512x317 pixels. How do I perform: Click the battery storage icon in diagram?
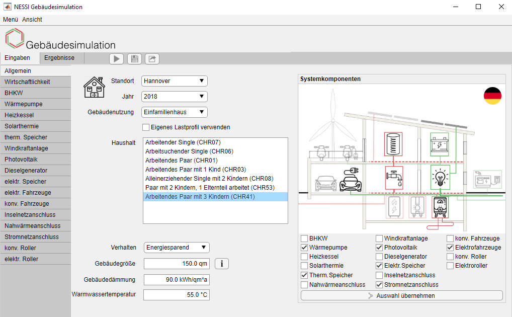(x=440, y=144)
